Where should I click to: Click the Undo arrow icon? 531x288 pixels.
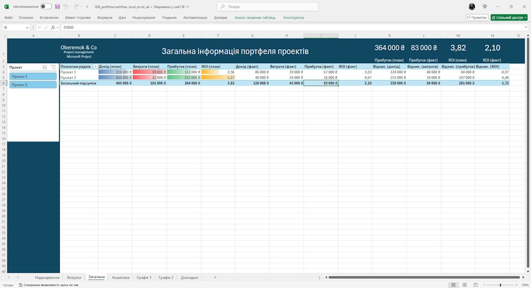pos(65,7)
